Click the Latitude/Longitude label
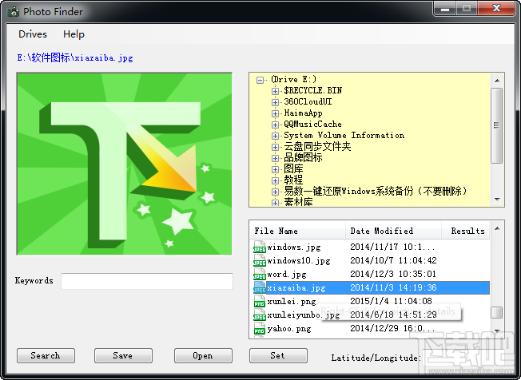The image size is (521, 380). [x=376, y=358]
